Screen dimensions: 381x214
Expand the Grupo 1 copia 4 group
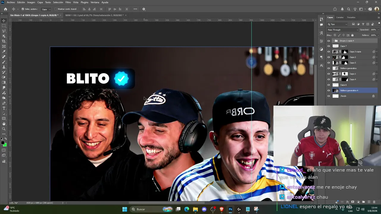coord(333,41)
